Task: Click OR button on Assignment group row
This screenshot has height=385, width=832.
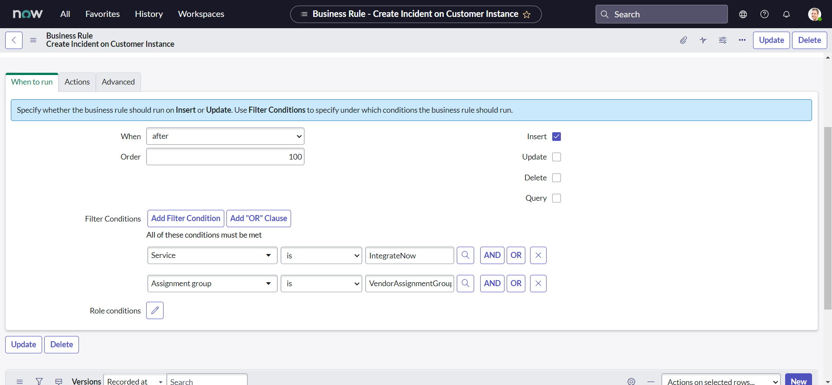Action: [516, 284]
